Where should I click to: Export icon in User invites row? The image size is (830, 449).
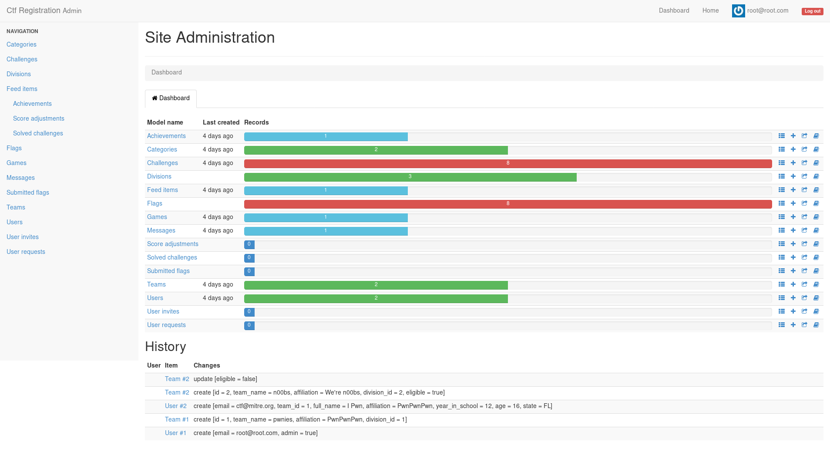pyautogui.click(x=804, y=311)
